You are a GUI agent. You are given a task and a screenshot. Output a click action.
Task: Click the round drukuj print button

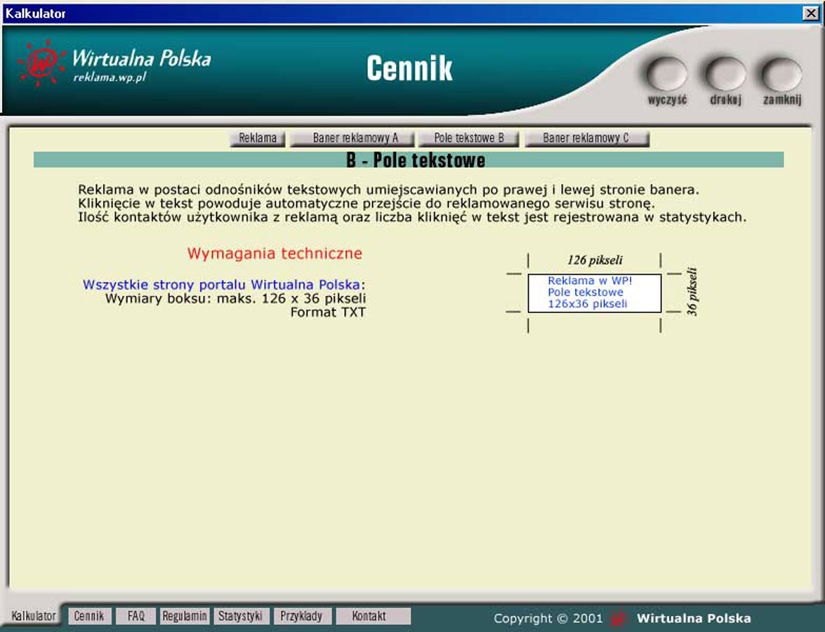coord(725,74)
